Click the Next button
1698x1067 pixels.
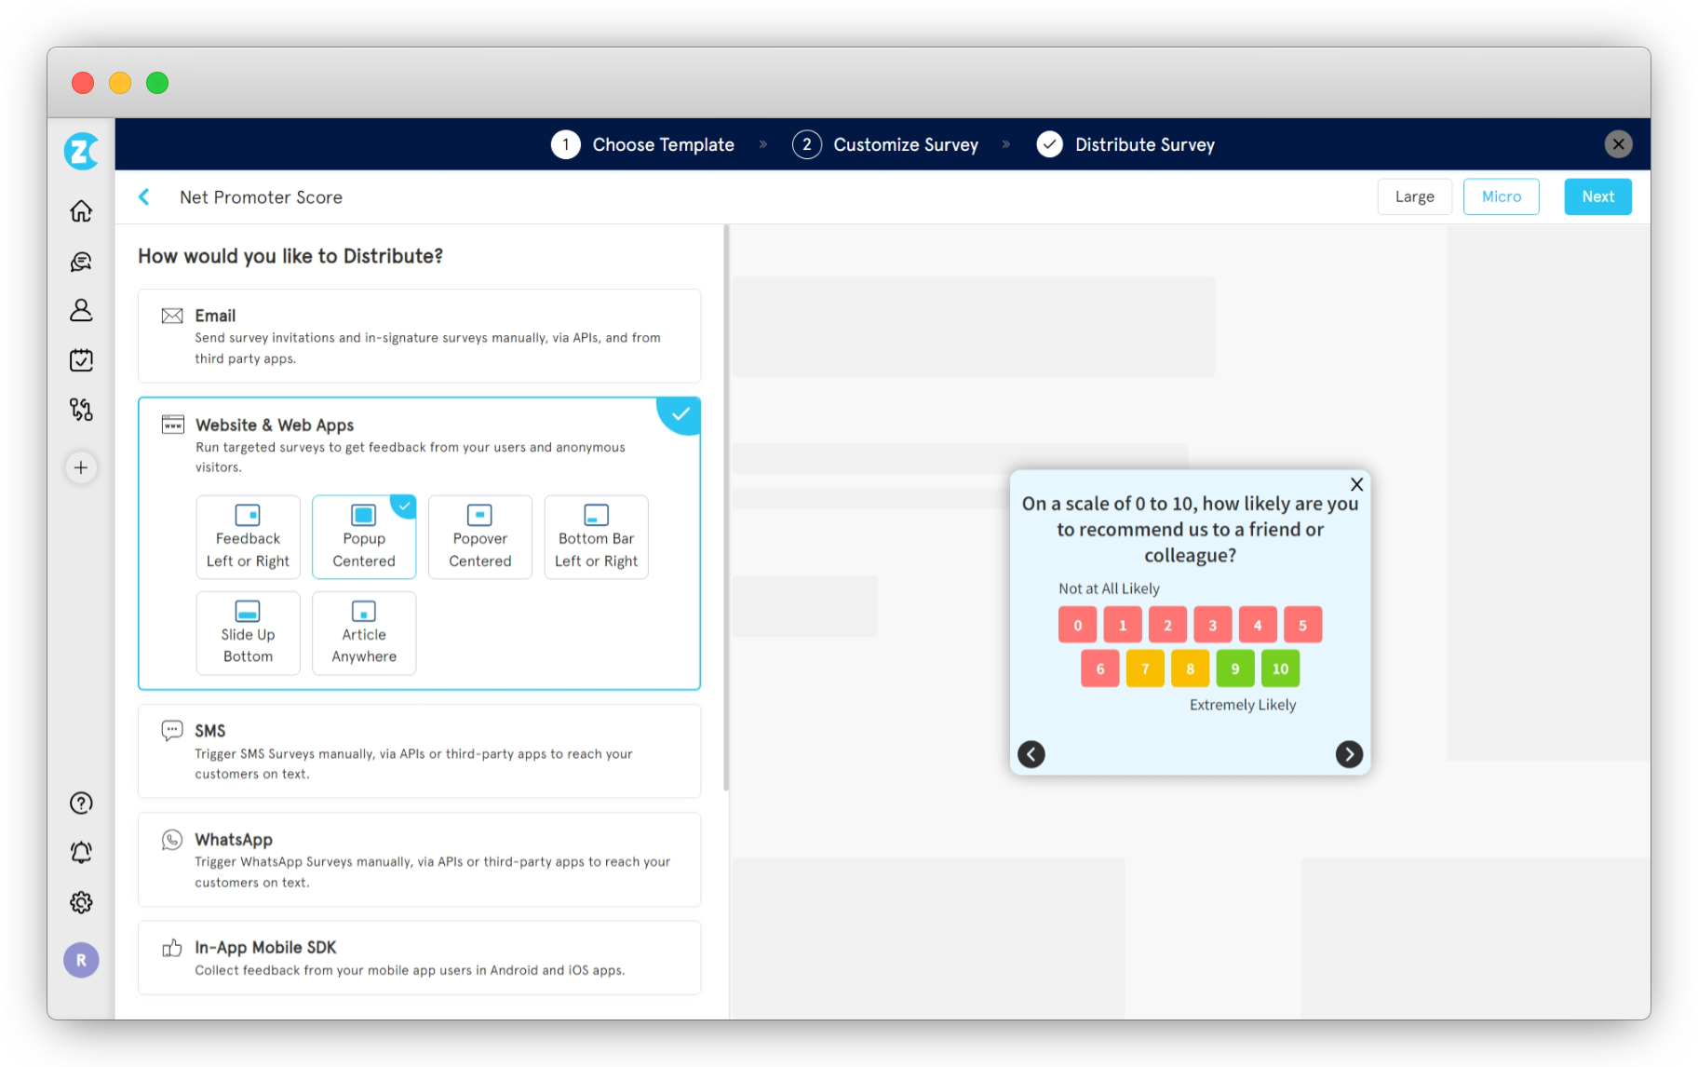click(x=1597, y=196)
